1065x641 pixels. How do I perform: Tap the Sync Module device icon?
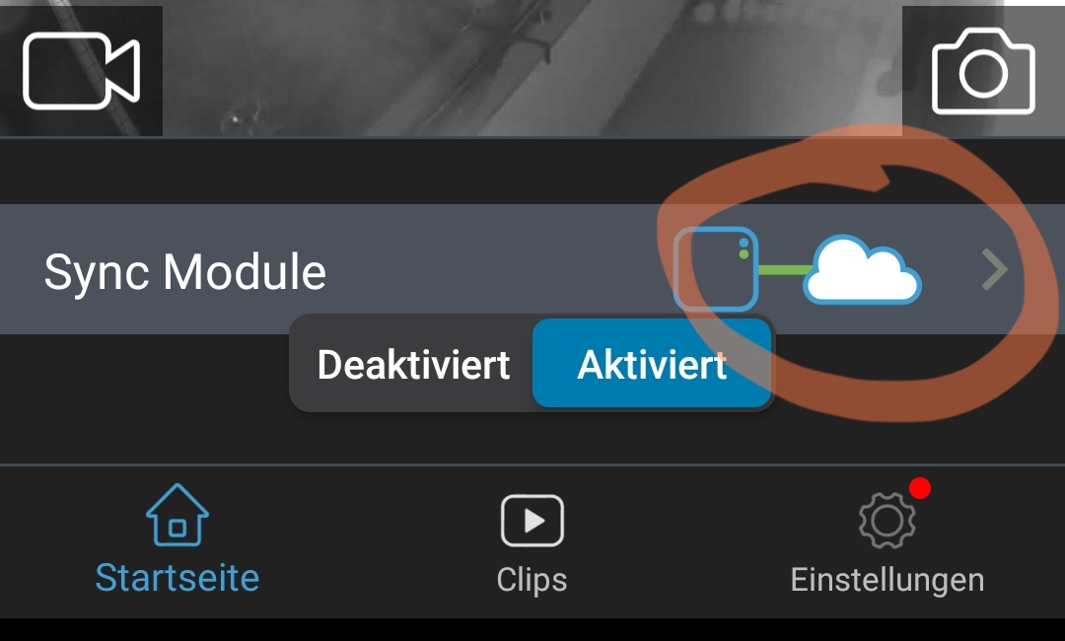click(x=715, y=269)
